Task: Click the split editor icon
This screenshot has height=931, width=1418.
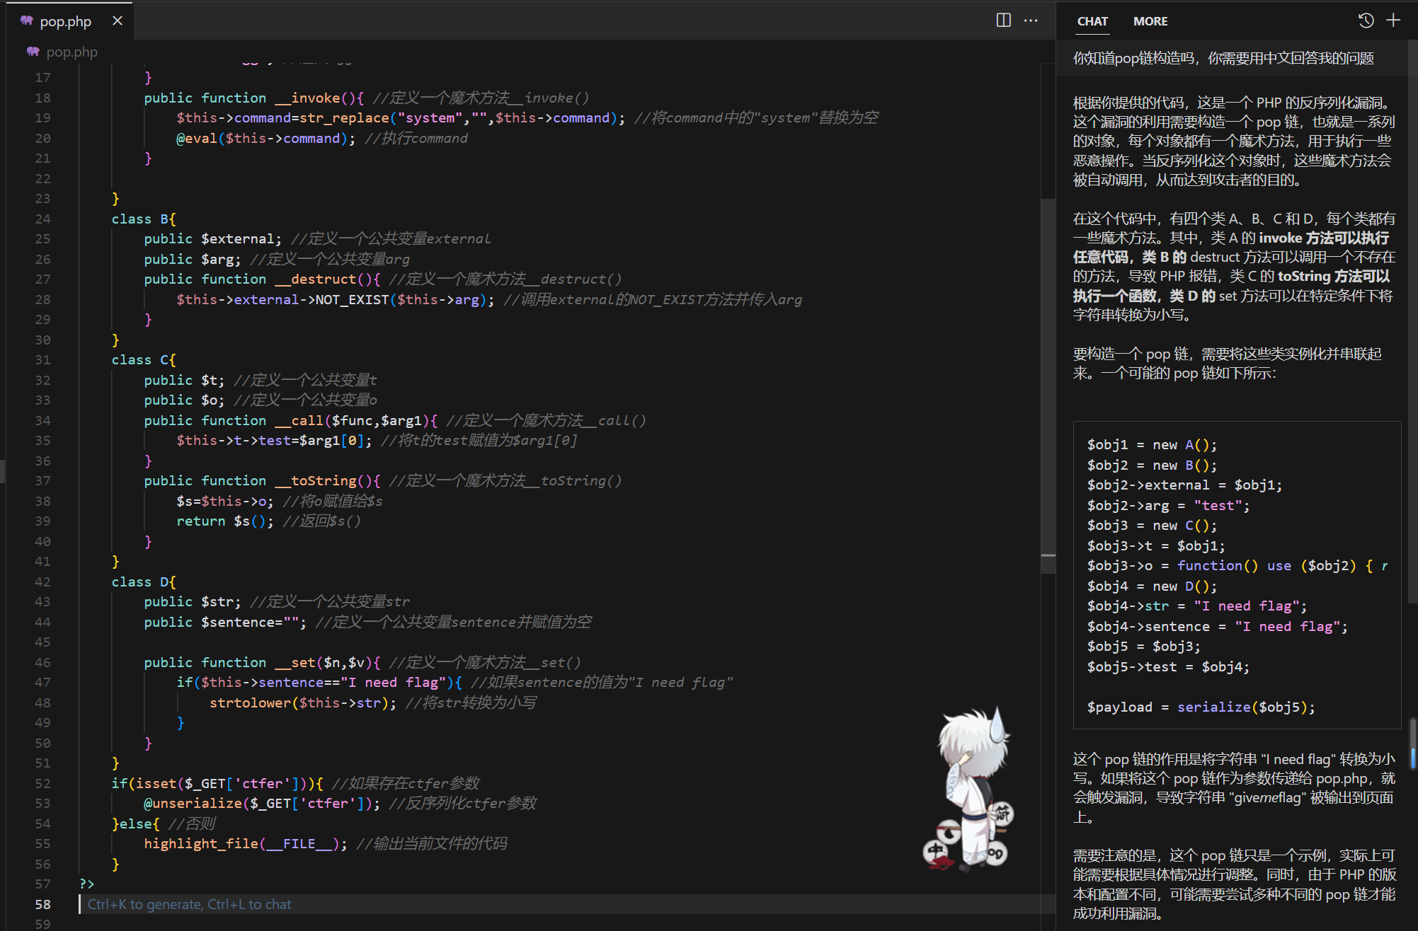Action: 1003,21
